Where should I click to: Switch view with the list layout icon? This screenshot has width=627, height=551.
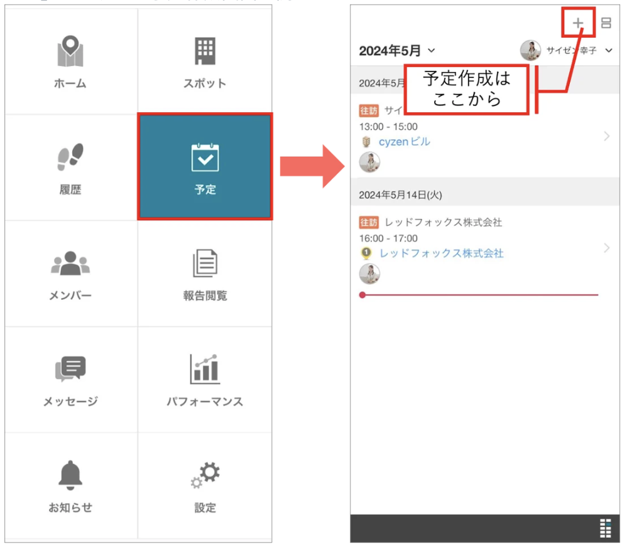606,23
